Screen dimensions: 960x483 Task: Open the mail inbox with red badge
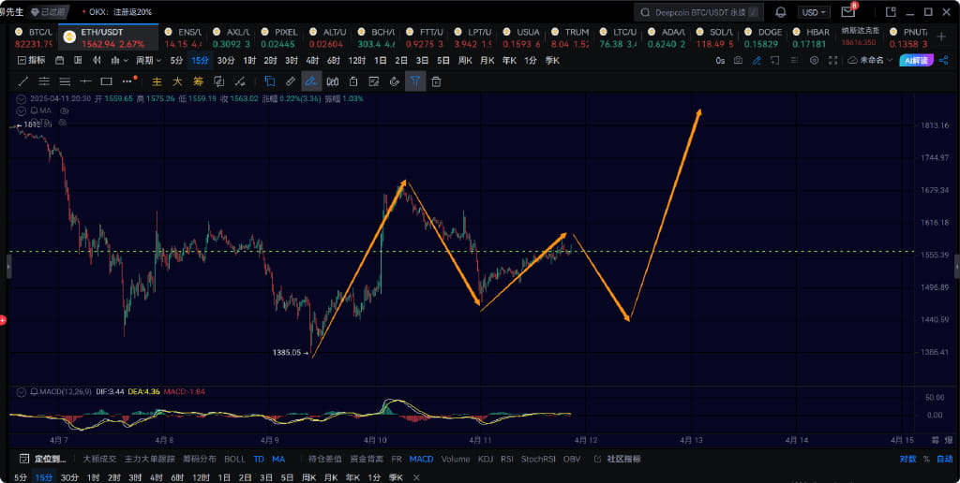847,11
